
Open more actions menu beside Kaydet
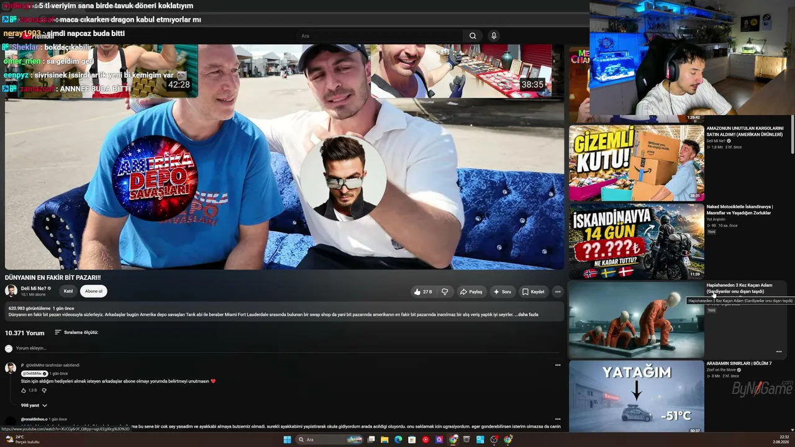tap(558, 292)
